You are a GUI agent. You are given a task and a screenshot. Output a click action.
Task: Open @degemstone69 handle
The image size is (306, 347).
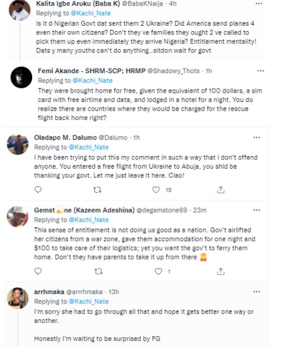pyautogui.click(x=162, y=210)
